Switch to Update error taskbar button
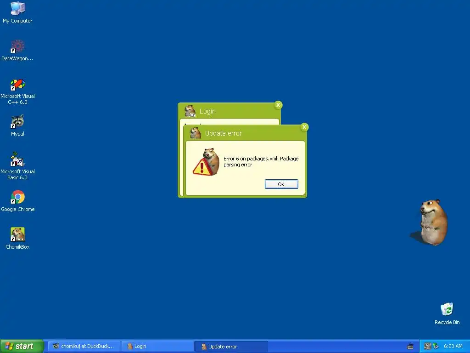The height and width of the screenshot is (353, 470). coord(231,347)
